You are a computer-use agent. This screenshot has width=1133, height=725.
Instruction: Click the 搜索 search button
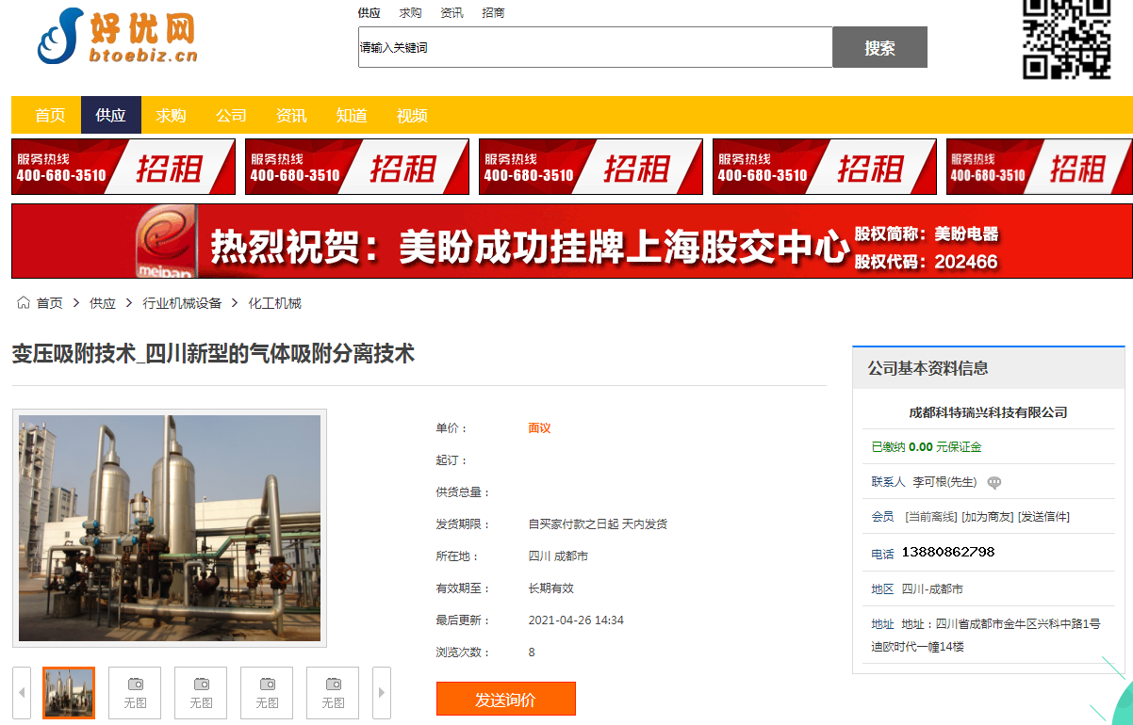click(879, 48)
